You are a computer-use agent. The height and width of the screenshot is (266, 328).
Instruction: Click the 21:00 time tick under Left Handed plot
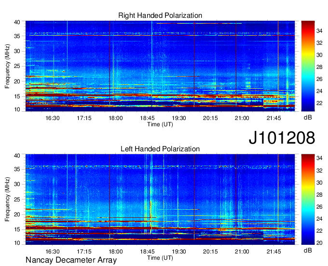pos(242,252)
